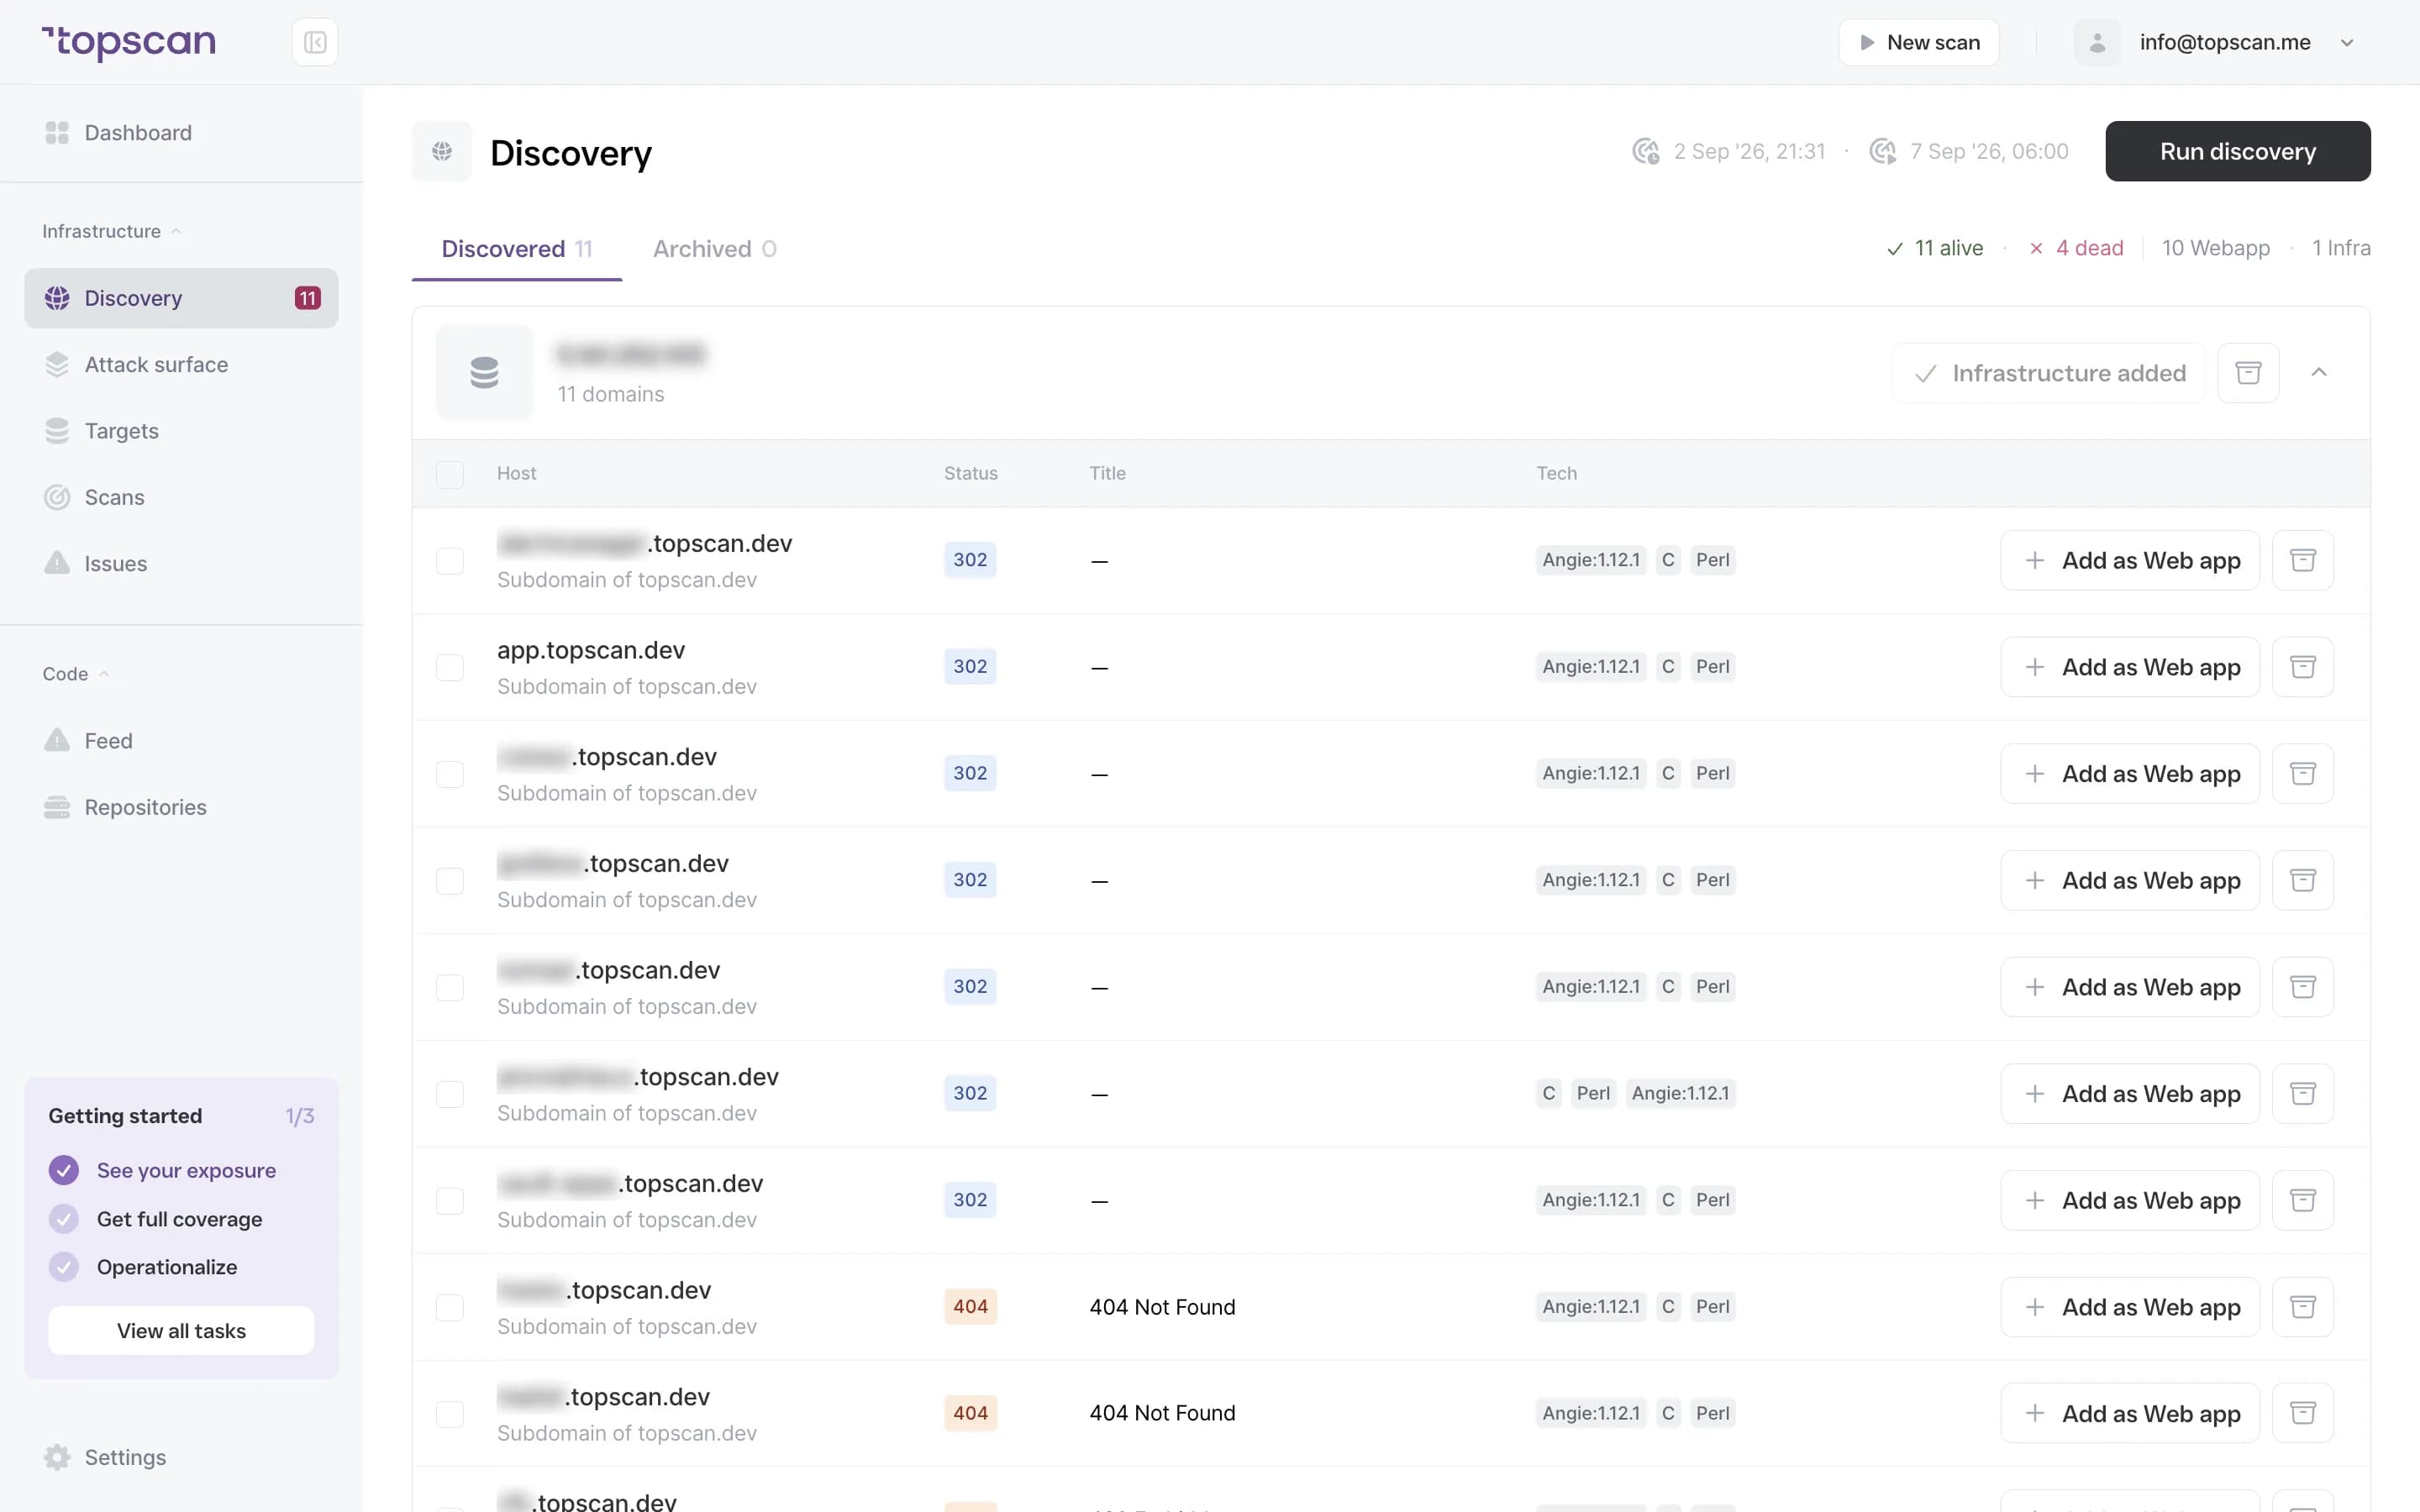Archive the whole 11 domains infrastructure group
This screenshot has width=2420, height=1512.
coord(2248,373)
